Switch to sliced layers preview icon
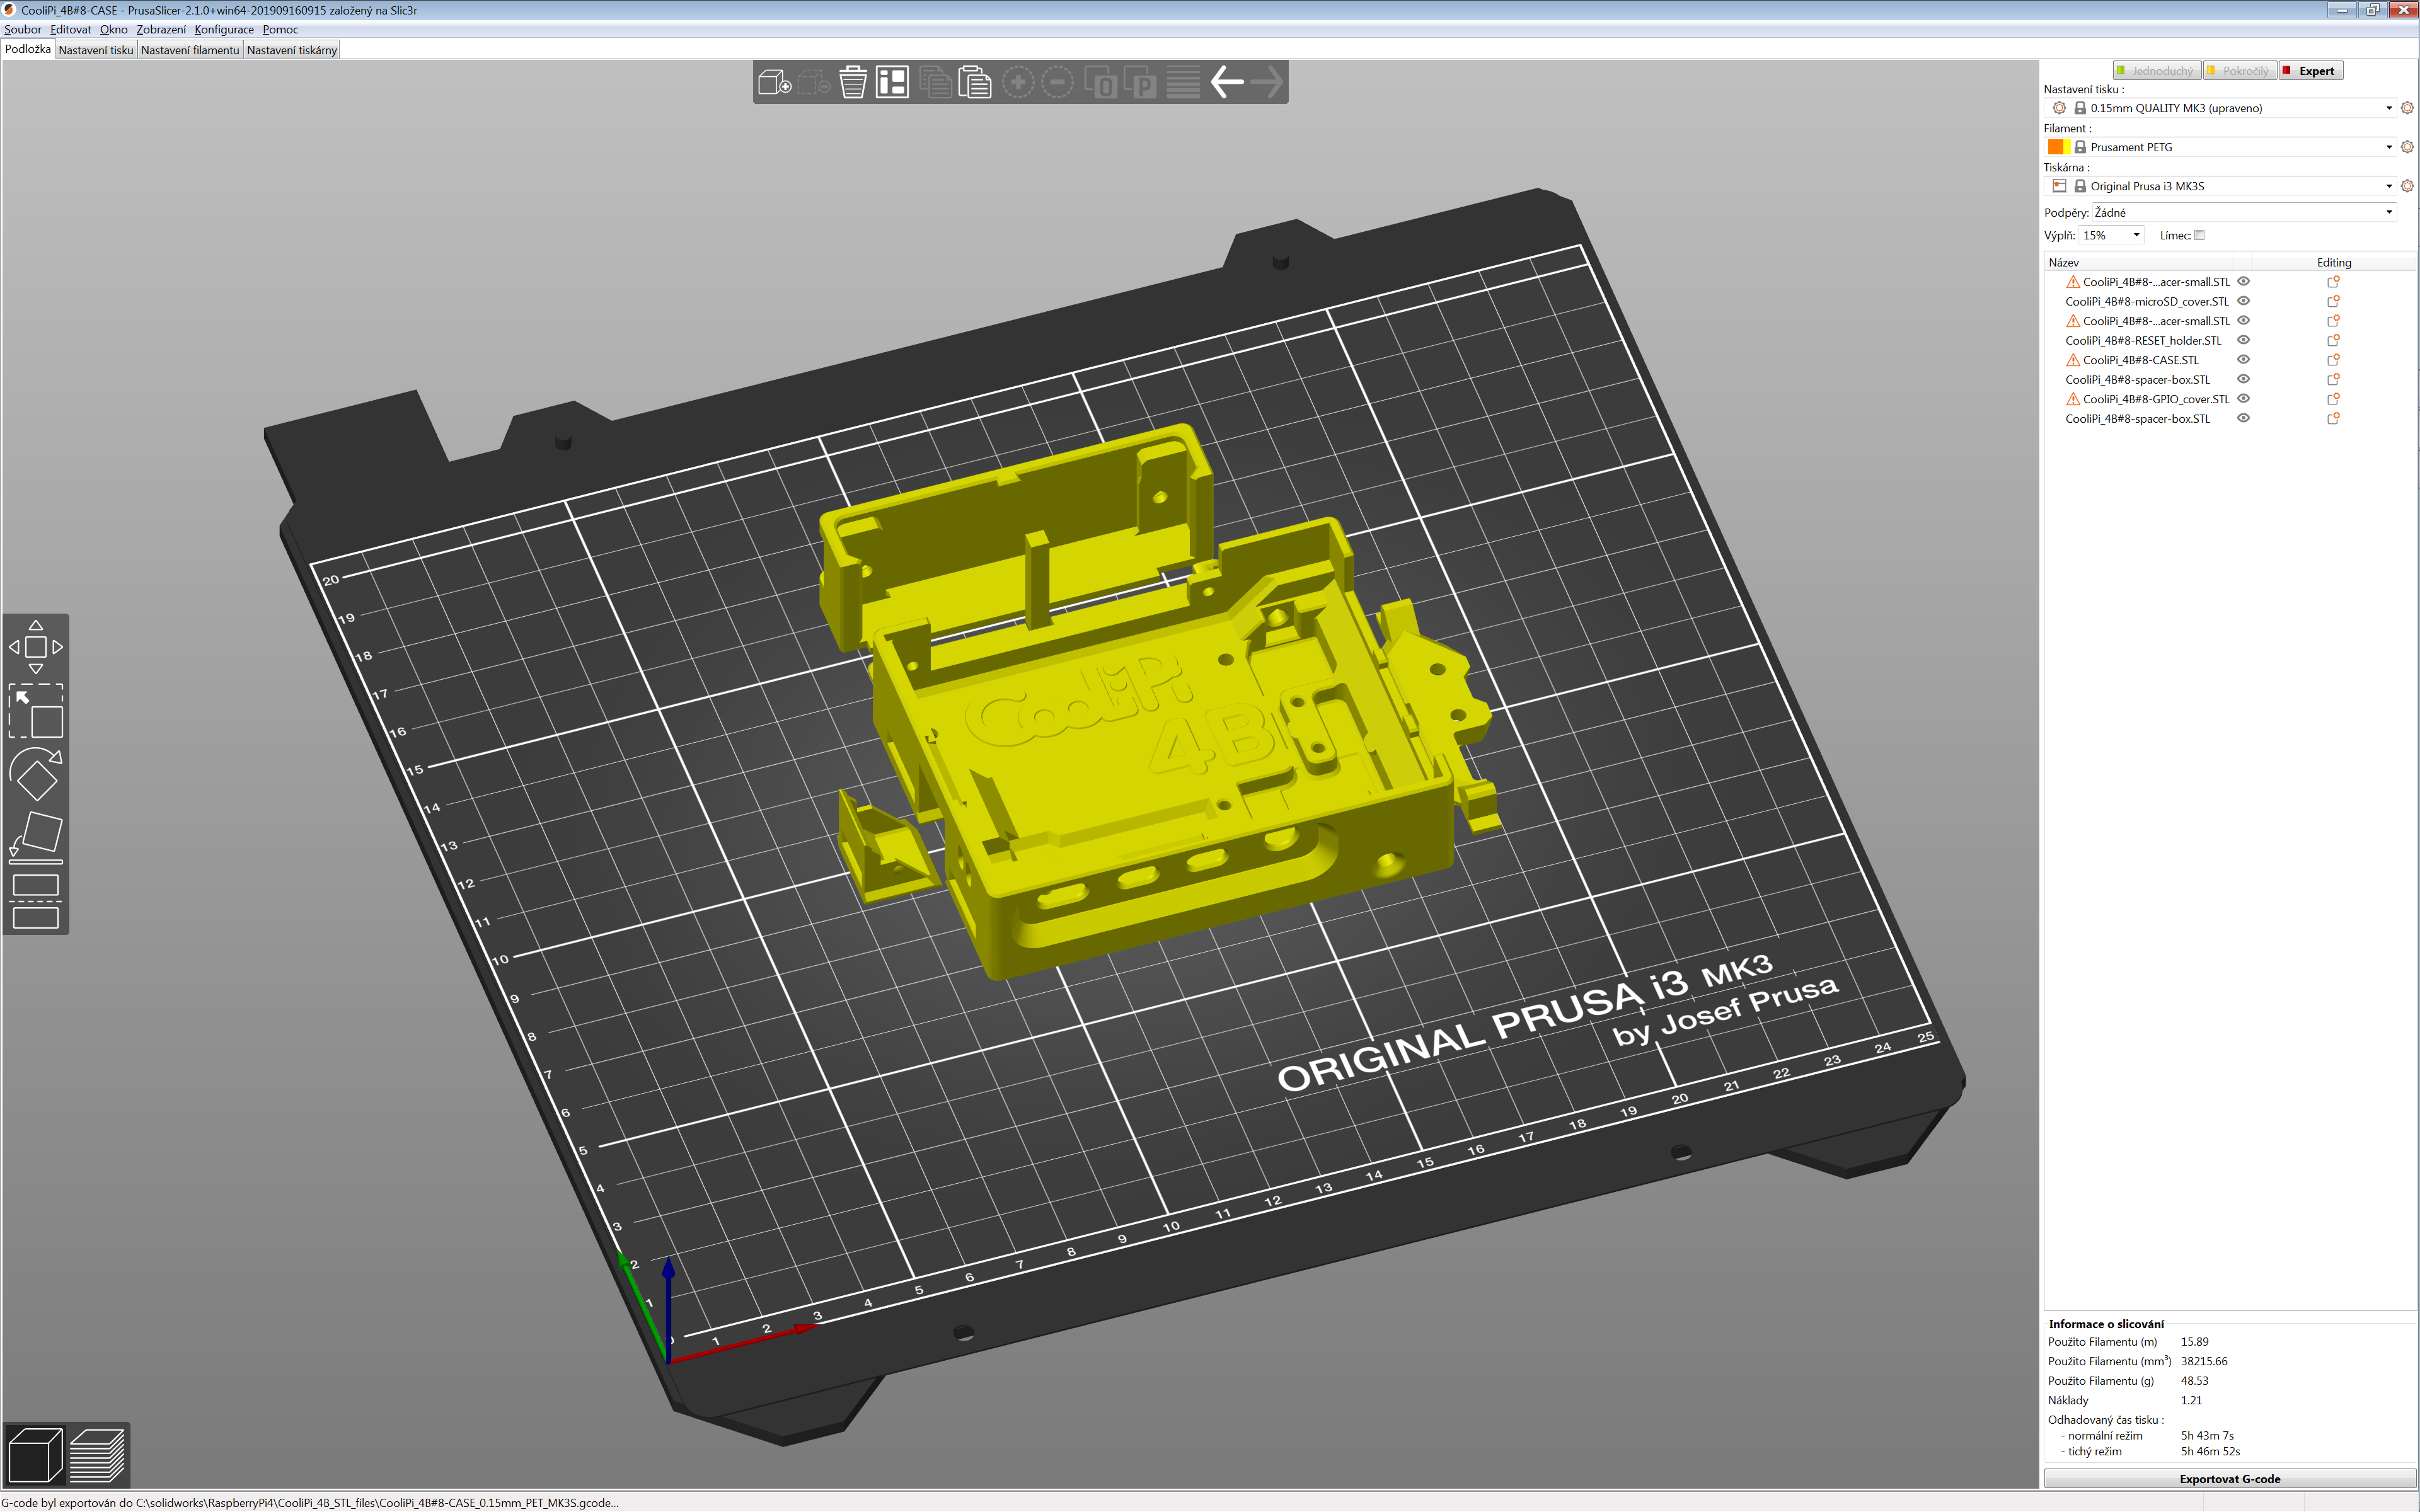This screenshot has width=2420, height=1512. click(x=97, y=1455)
